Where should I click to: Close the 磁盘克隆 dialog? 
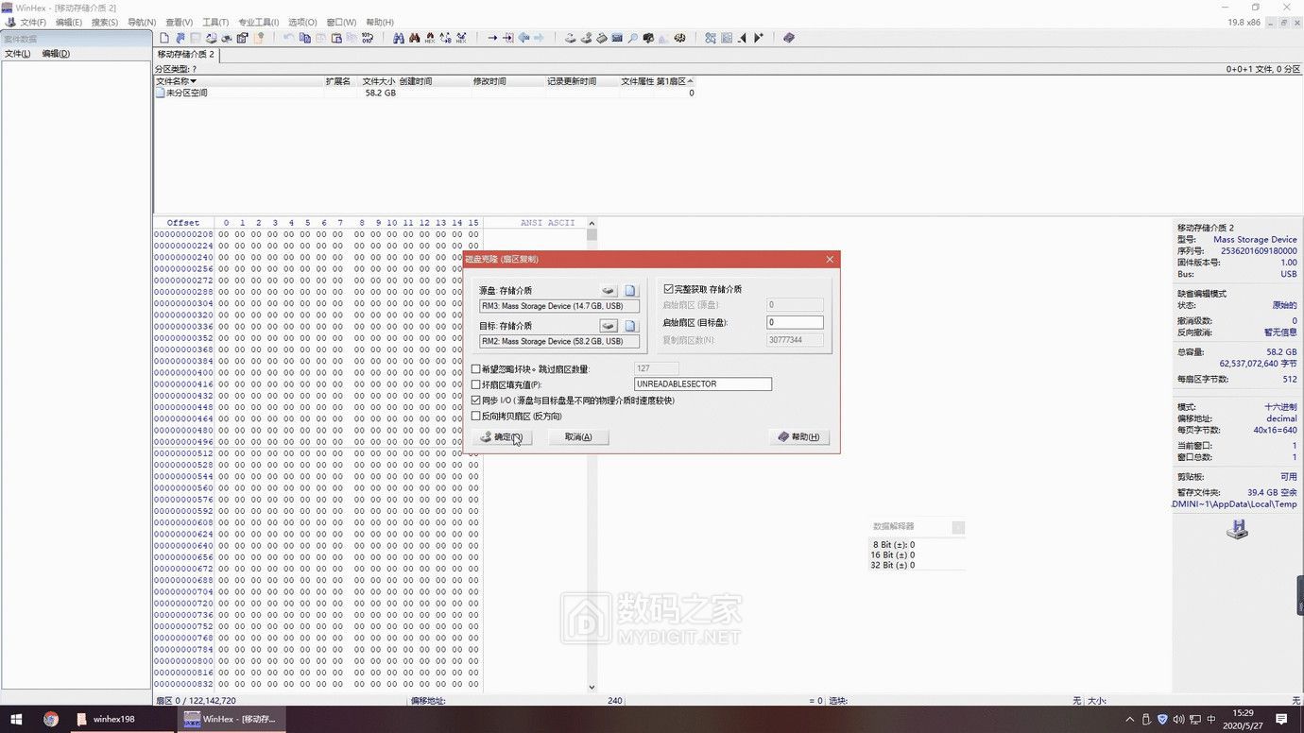pyautogui.click(x=830, y=259)
